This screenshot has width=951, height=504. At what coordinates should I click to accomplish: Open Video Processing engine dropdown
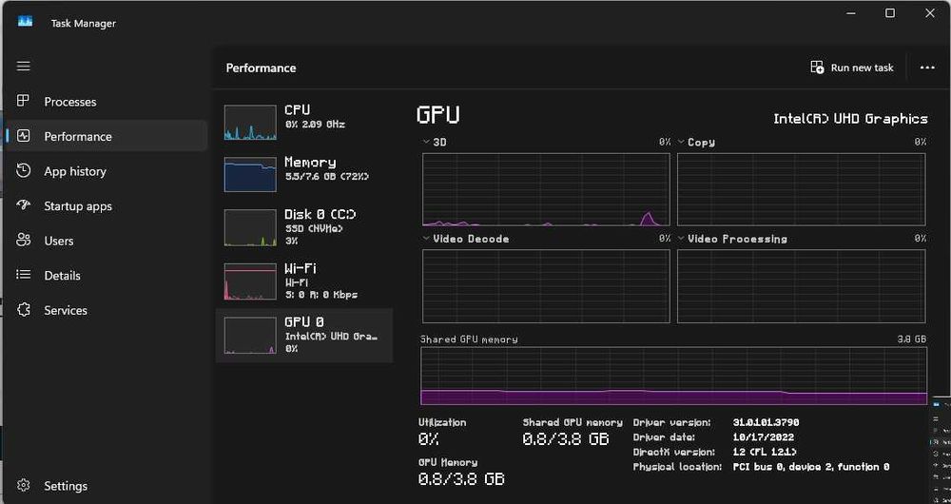[x=681, y=239]
